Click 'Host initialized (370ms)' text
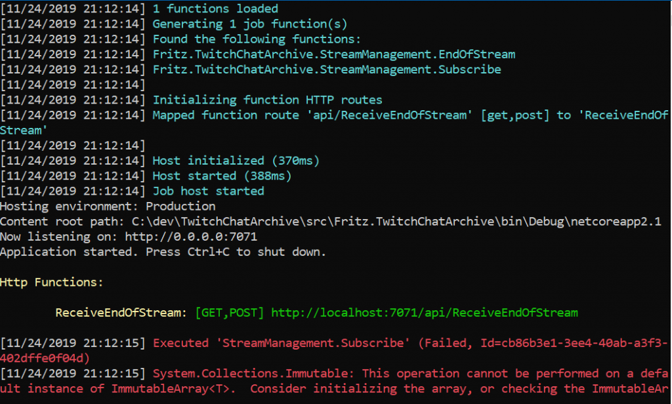The image size is (672, 404). coord(236,161)
